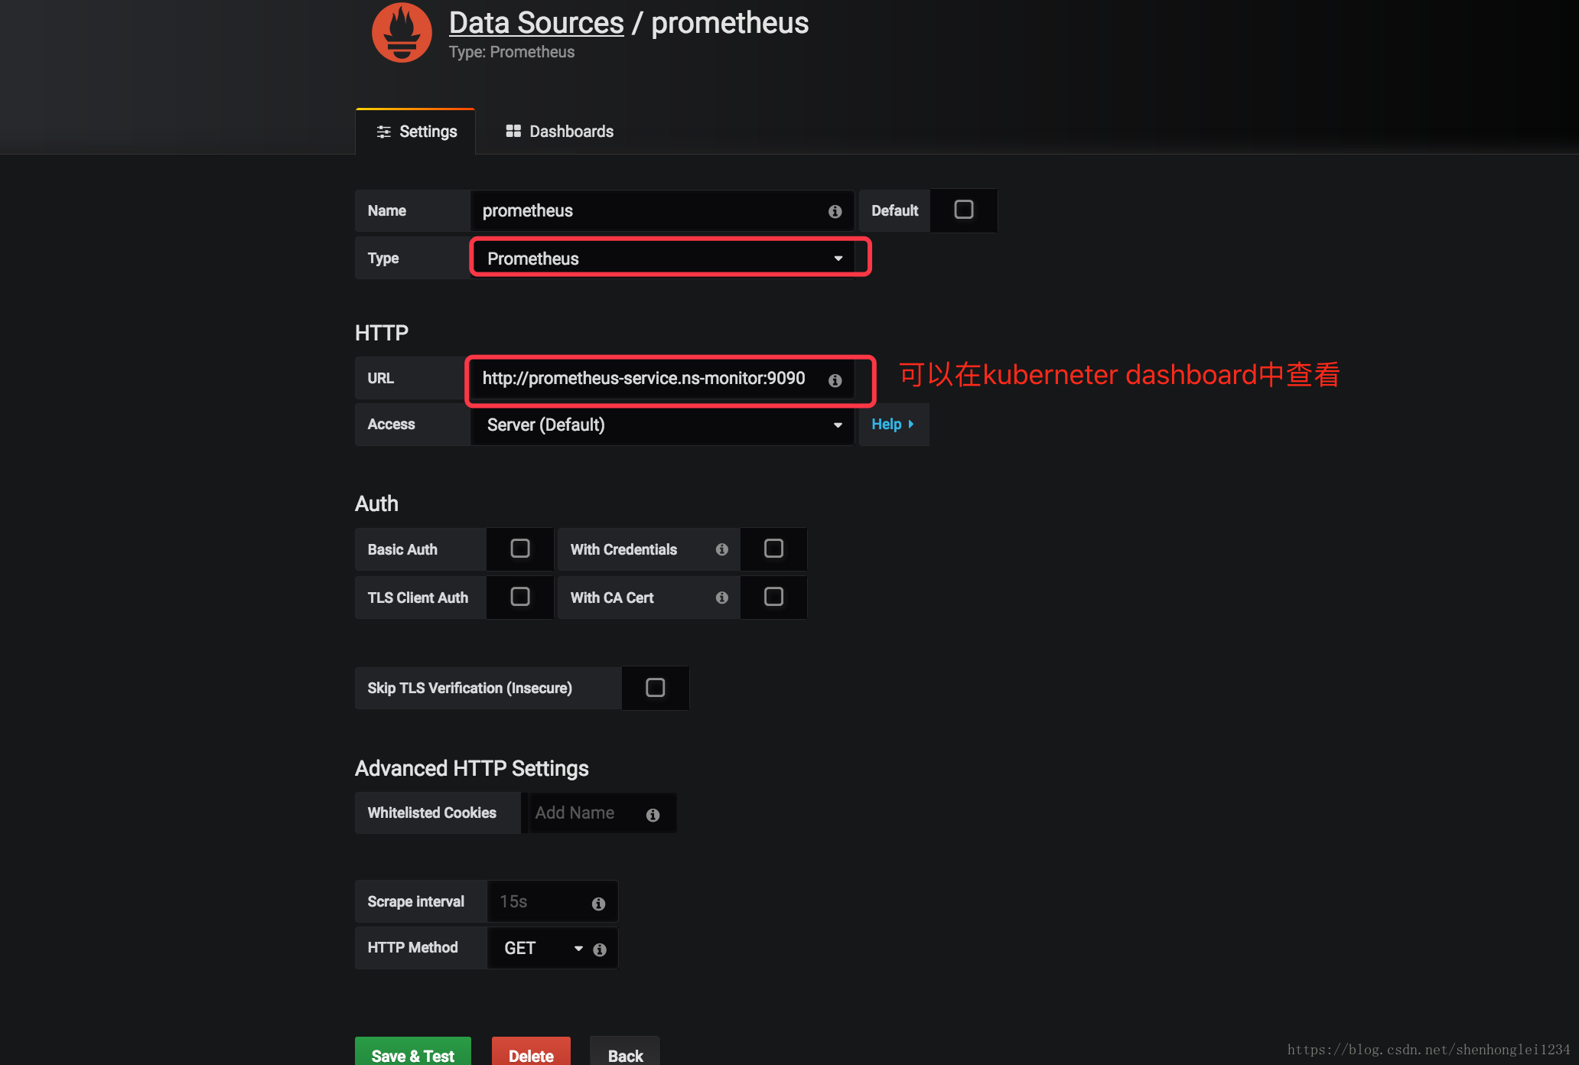Click info icon in Scrape interval field
This screenshot has height=1065, width=1579.
598,904
